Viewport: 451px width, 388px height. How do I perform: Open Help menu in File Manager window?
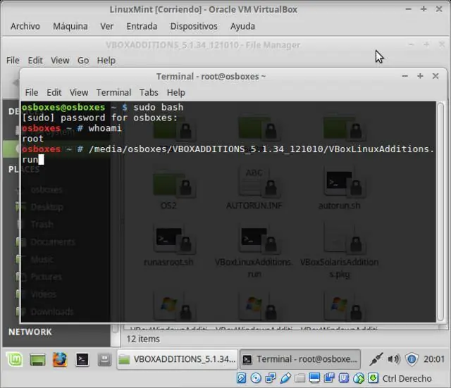(x=106, y=61)
